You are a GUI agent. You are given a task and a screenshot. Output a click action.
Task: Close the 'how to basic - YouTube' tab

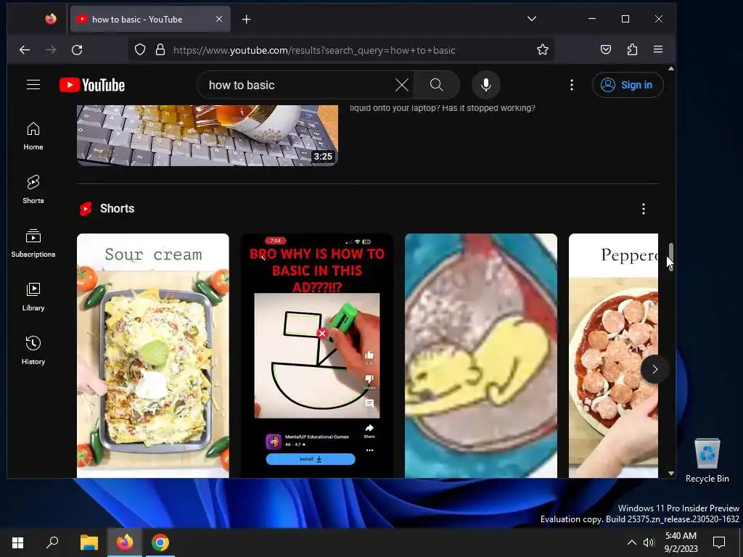click(x=219, y=19)
